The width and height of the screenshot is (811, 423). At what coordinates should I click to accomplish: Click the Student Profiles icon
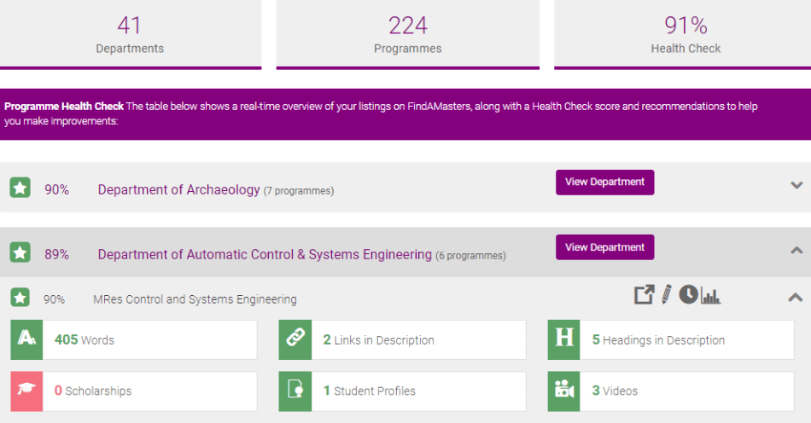click(295, 391)
